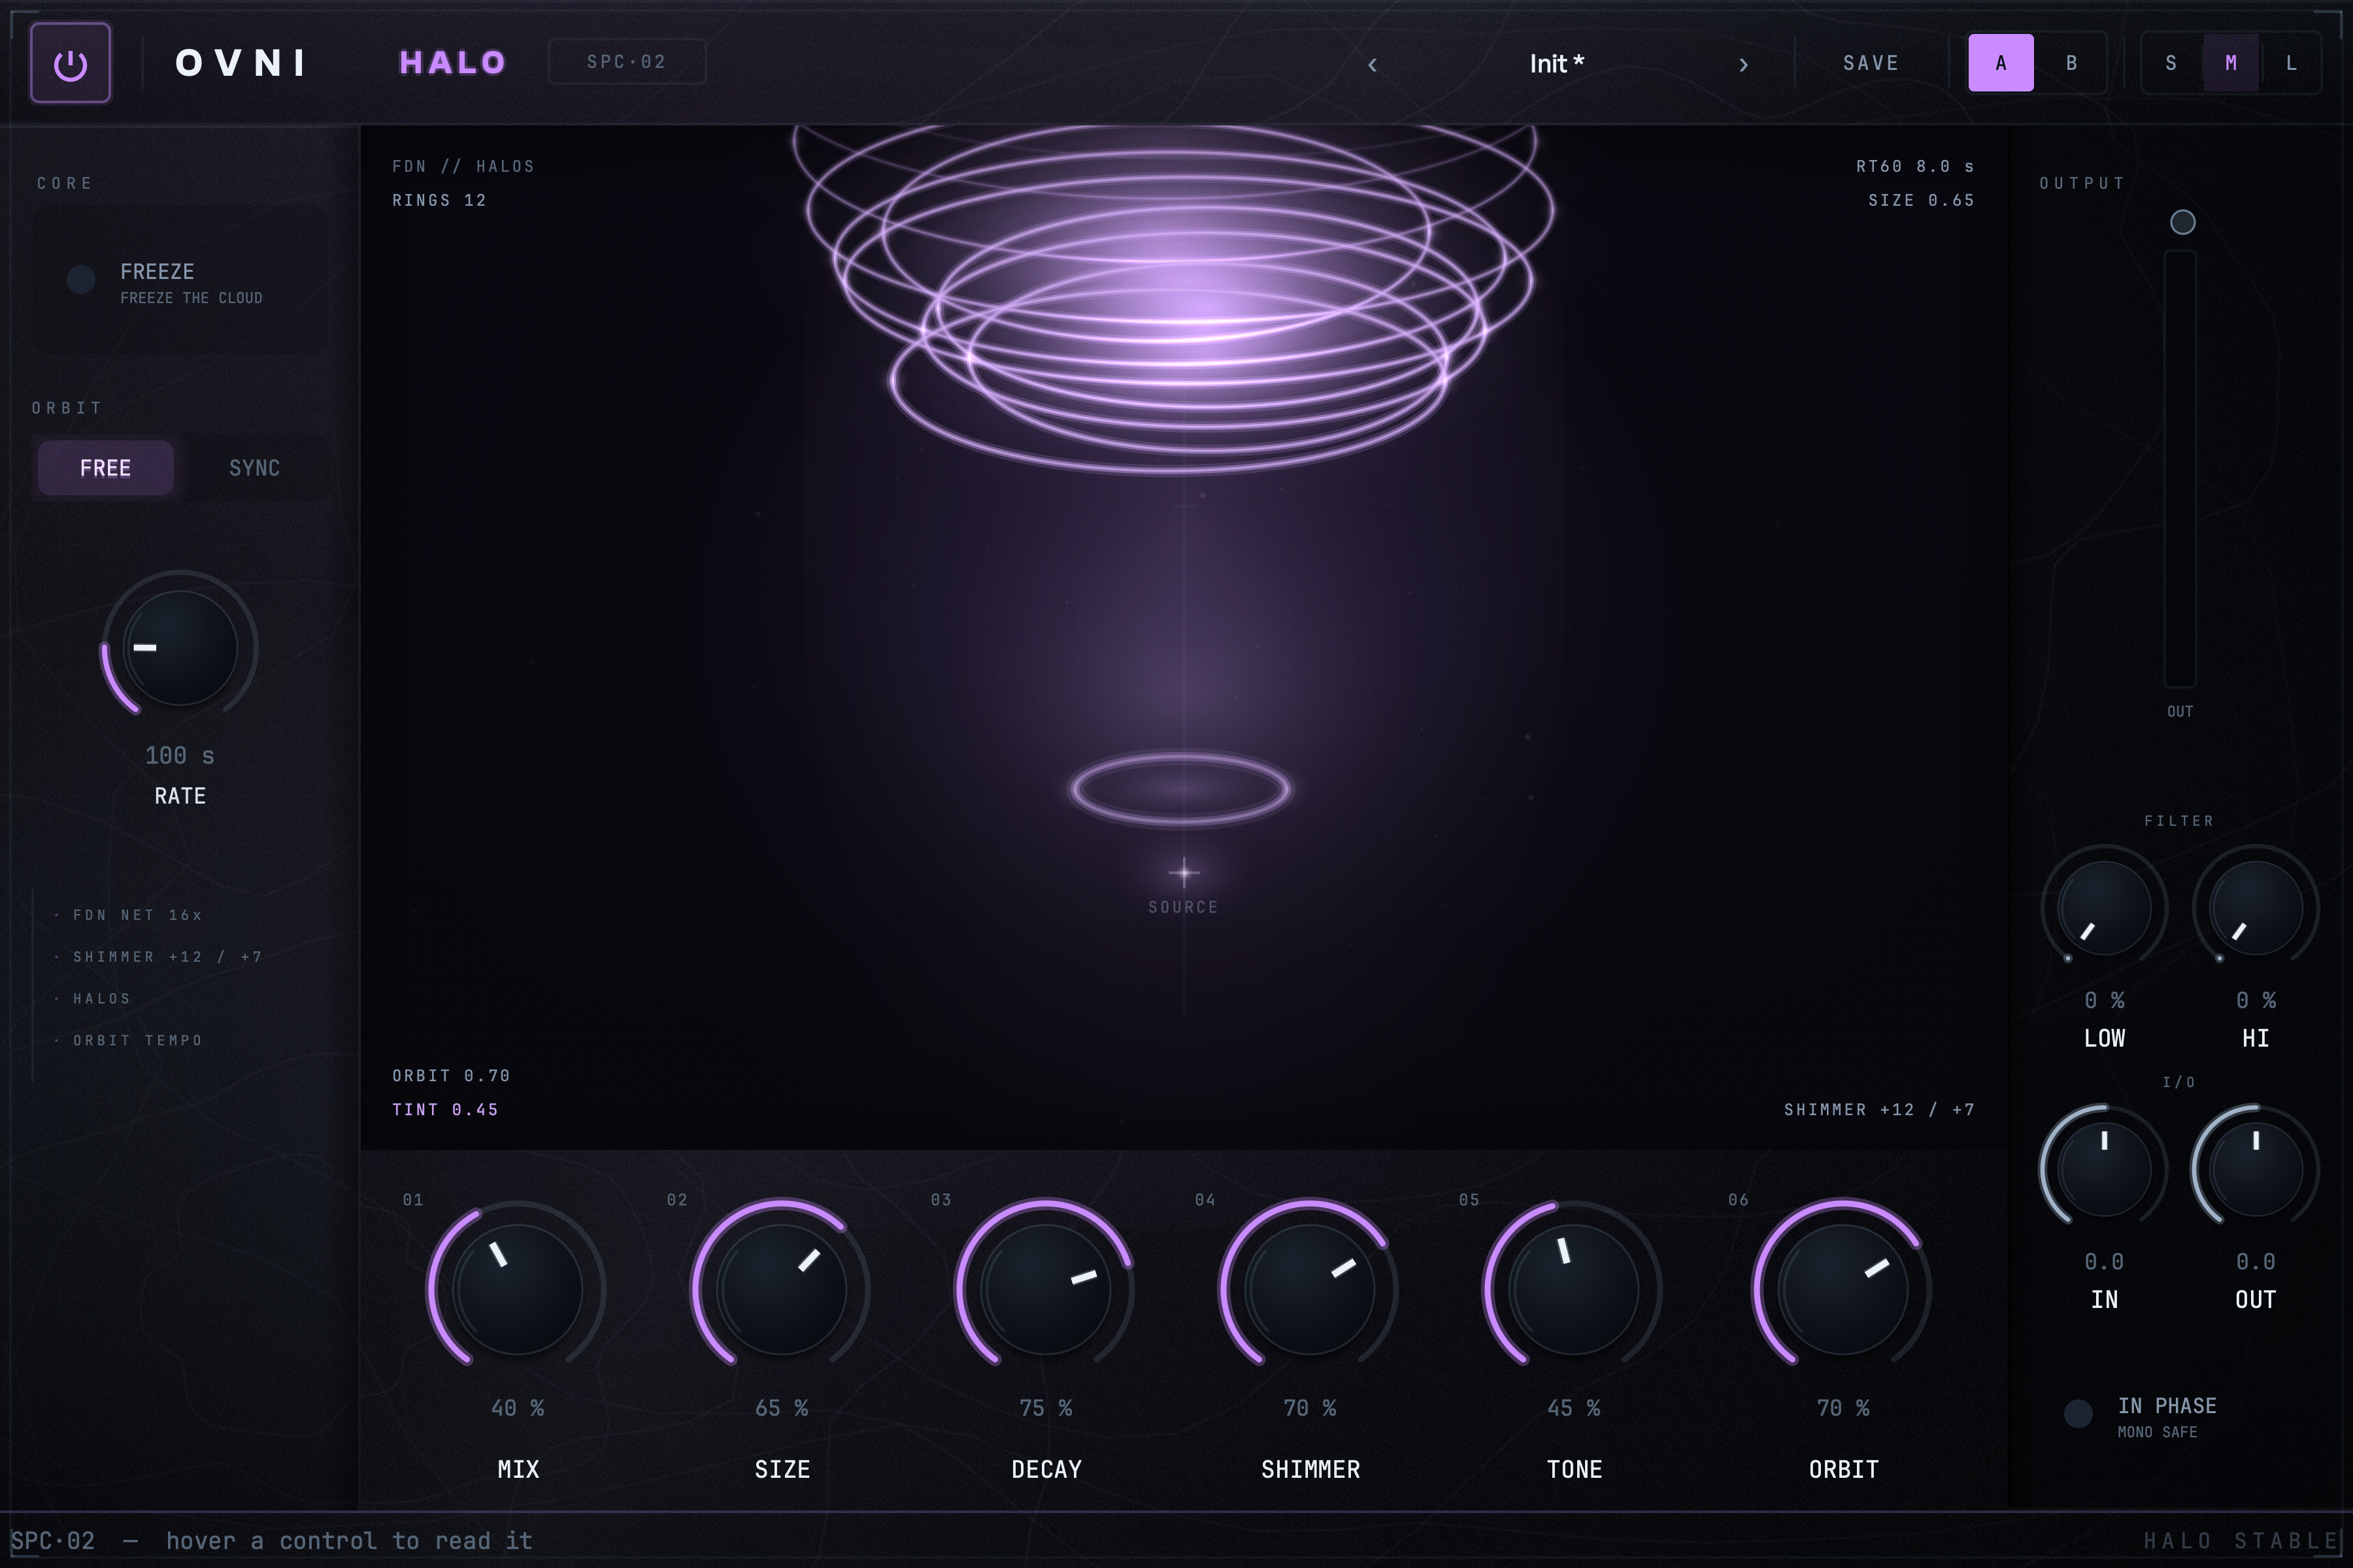2353x1568 pixels.
Task: Click the RINGS 12 readout
Action: click(439, 200)
